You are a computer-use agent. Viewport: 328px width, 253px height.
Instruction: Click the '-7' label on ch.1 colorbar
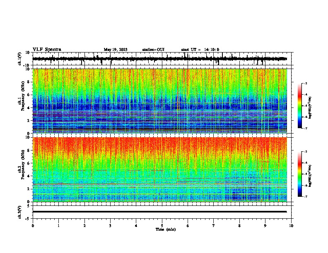[305, 128]
